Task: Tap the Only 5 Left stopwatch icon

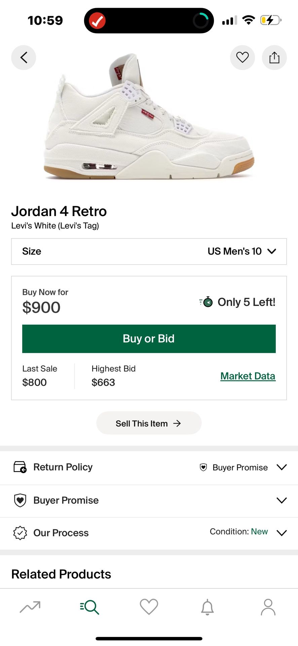Action: 206,302
